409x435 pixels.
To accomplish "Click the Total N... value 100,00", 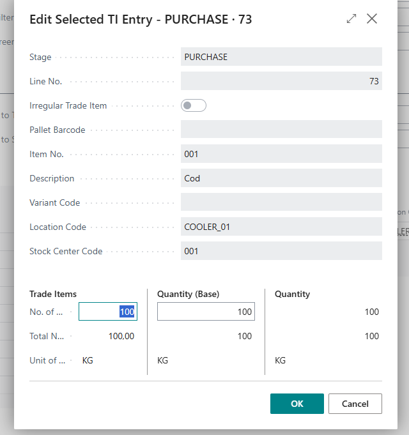I will coord(121,336).
